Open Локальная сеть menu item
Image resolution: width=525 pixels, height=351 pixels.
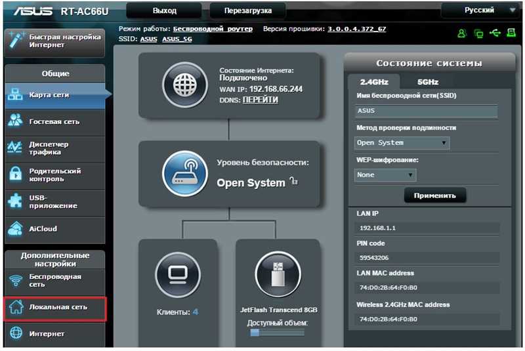[55, 308]
